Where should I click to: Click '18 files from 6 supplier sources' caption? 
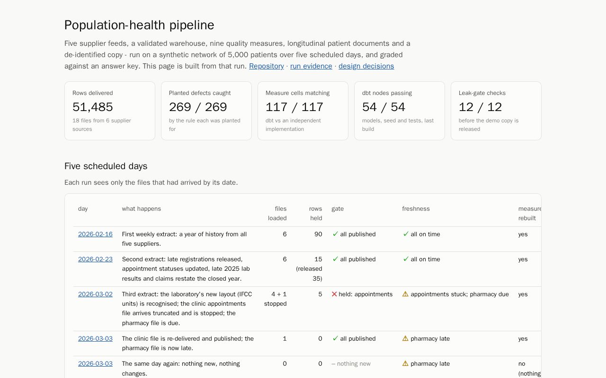tap(102, 125)
